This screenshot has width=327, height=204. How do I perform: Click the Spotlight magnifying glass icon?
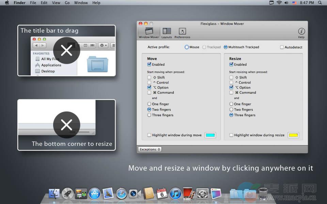pyautogui.click(x=320, y=3)
